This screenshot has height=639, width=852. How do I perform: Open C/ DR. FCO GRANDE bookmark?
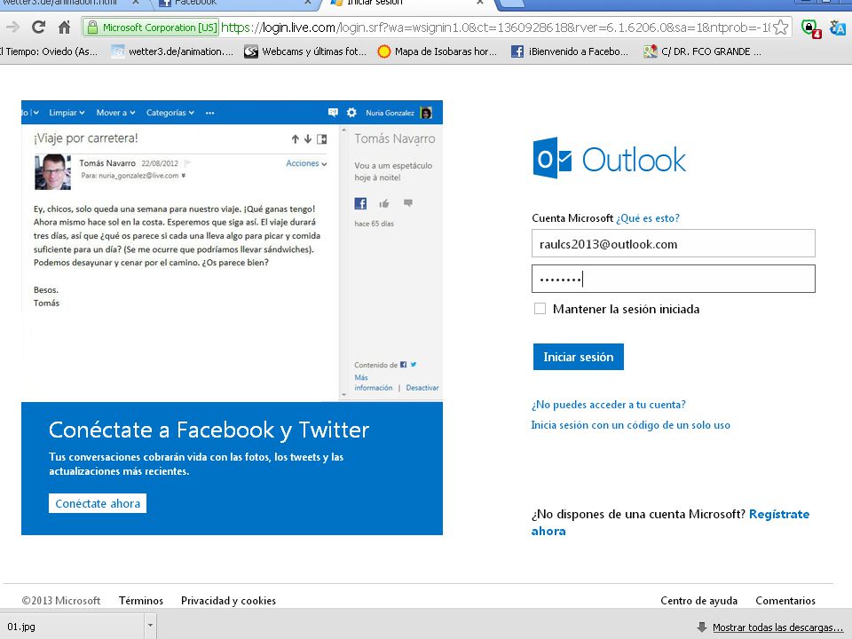702,51
